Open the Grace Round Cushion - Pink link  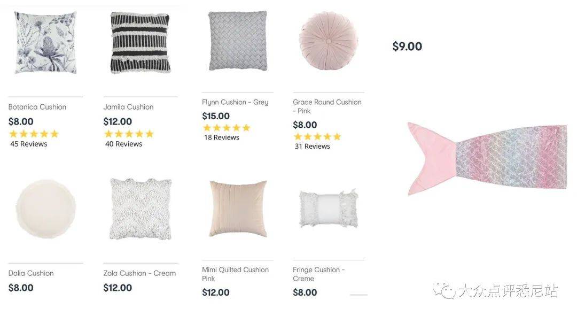point(327,106)
